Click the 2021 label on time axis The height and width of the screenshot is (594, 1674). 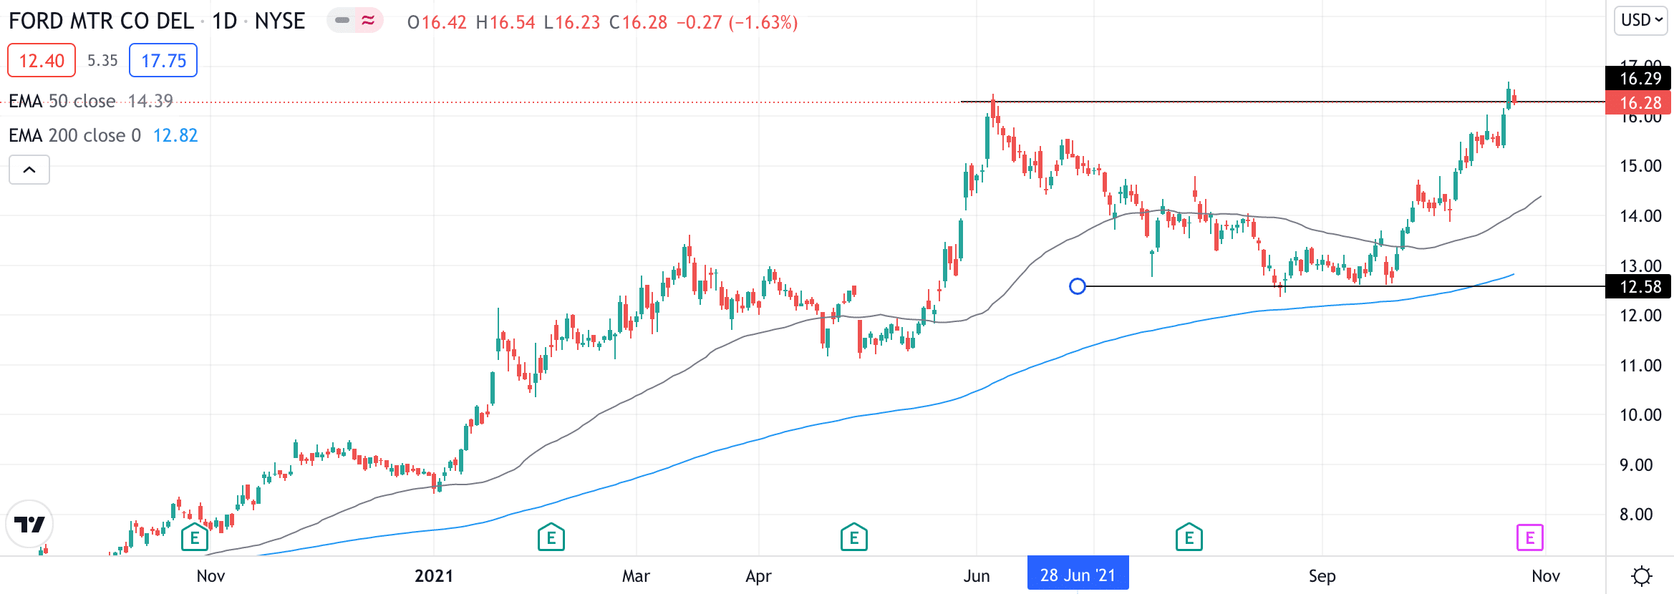[434, 576]
